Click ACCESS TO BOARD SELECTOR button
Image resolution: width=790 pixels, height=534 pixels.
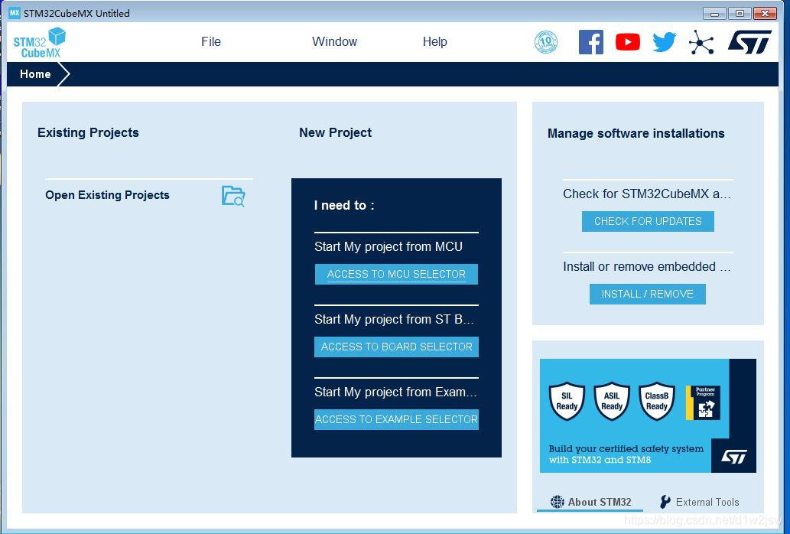coord(396,347)
